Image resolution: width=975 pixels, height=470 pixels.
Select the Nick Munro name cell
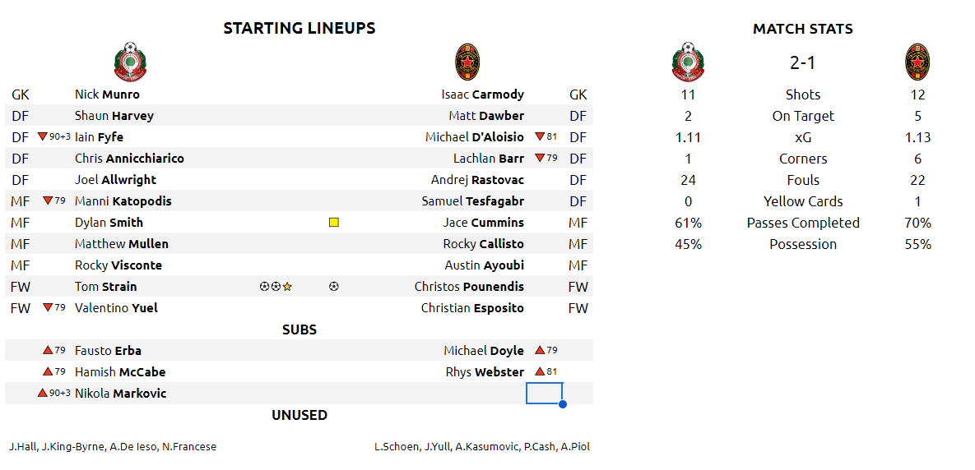pos(107,94)
